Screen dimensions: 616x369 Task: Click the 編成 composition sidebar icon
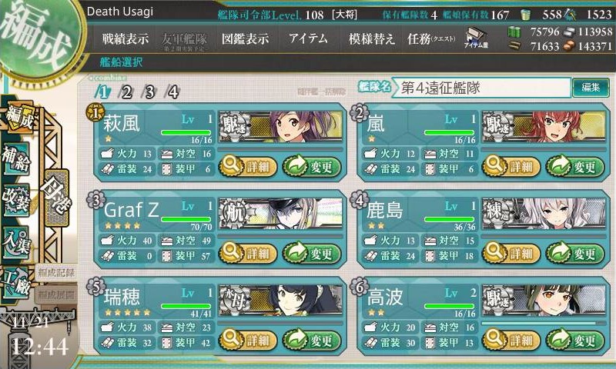[x=18, y=119]
